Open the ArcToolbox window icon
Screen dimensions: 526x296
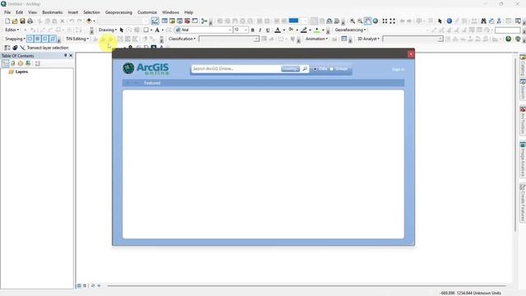[x=187, y=21]
